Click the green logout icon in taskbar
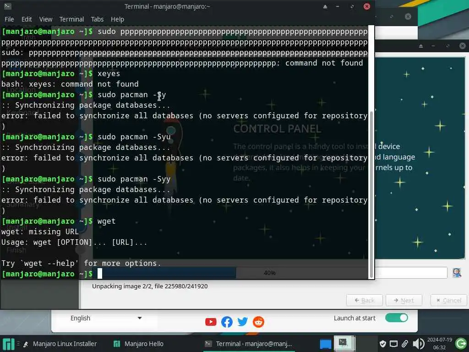 pos(461,344)
